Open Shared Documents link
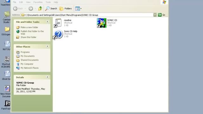Image resolution: width=203 pixels, height=114 pixels. pyautogui.click(x=29, y=60)
